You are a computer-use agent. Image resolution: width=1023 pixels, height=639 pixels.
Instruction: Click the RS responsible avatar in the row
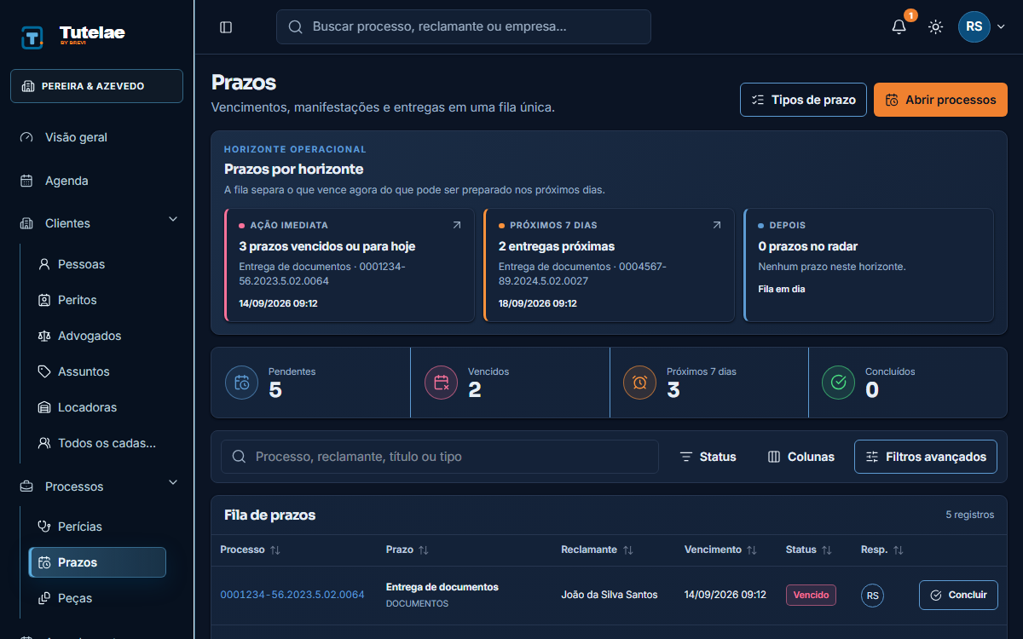(872, 596)
